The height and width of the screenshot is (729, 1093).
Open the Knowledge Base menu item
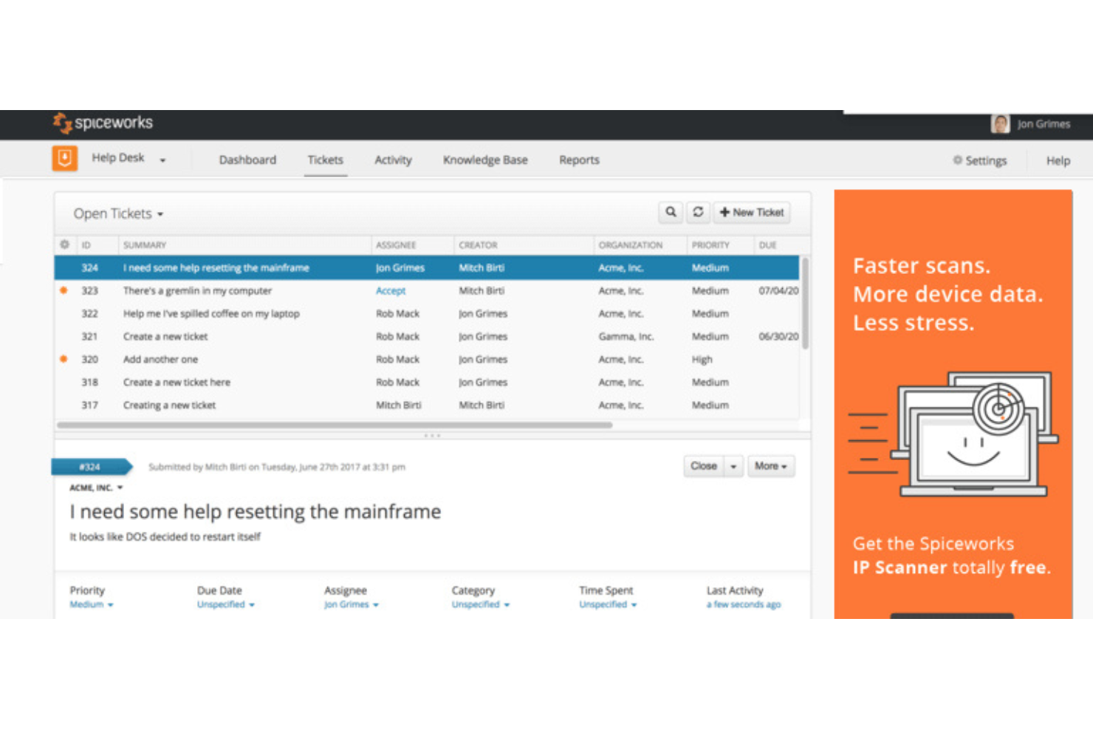(x=485, y=160)
